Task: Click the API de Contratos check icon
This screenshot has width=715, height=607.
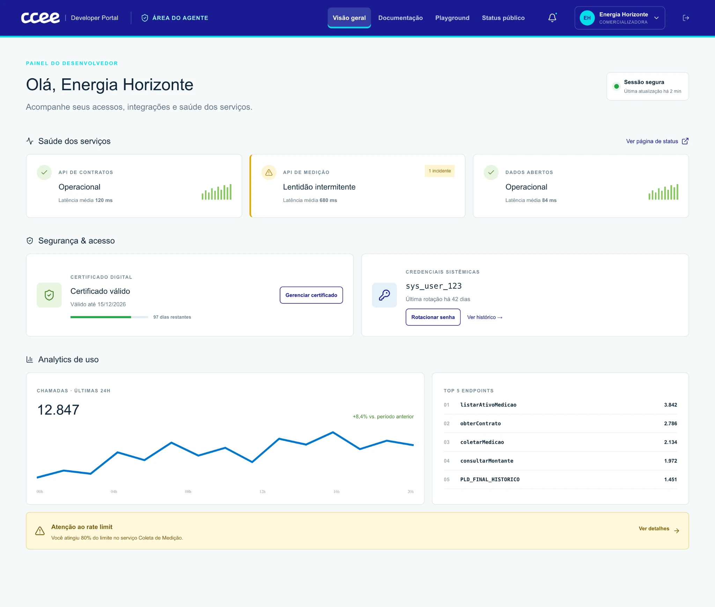Action: [44, 172]
